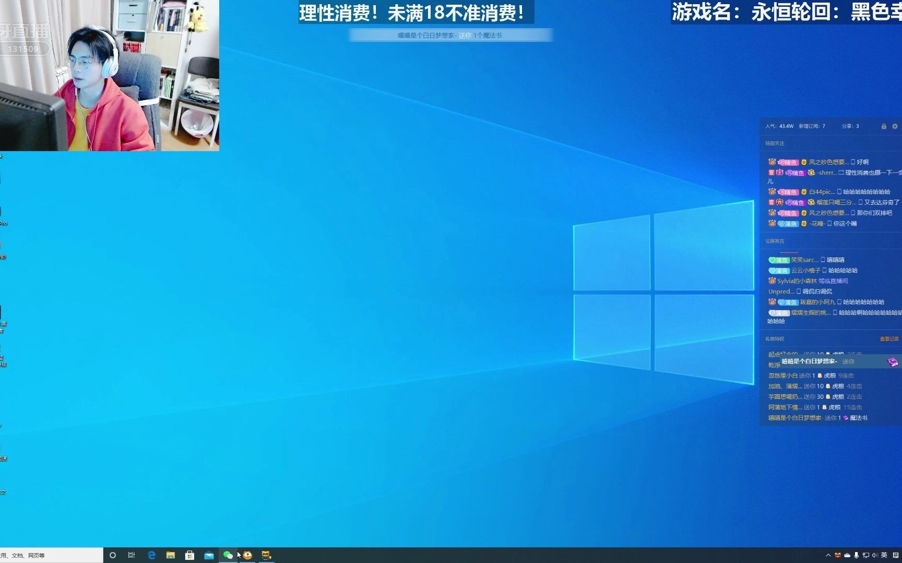
Task: Open File Explorer from taskbar
Action: coord(171,555)
